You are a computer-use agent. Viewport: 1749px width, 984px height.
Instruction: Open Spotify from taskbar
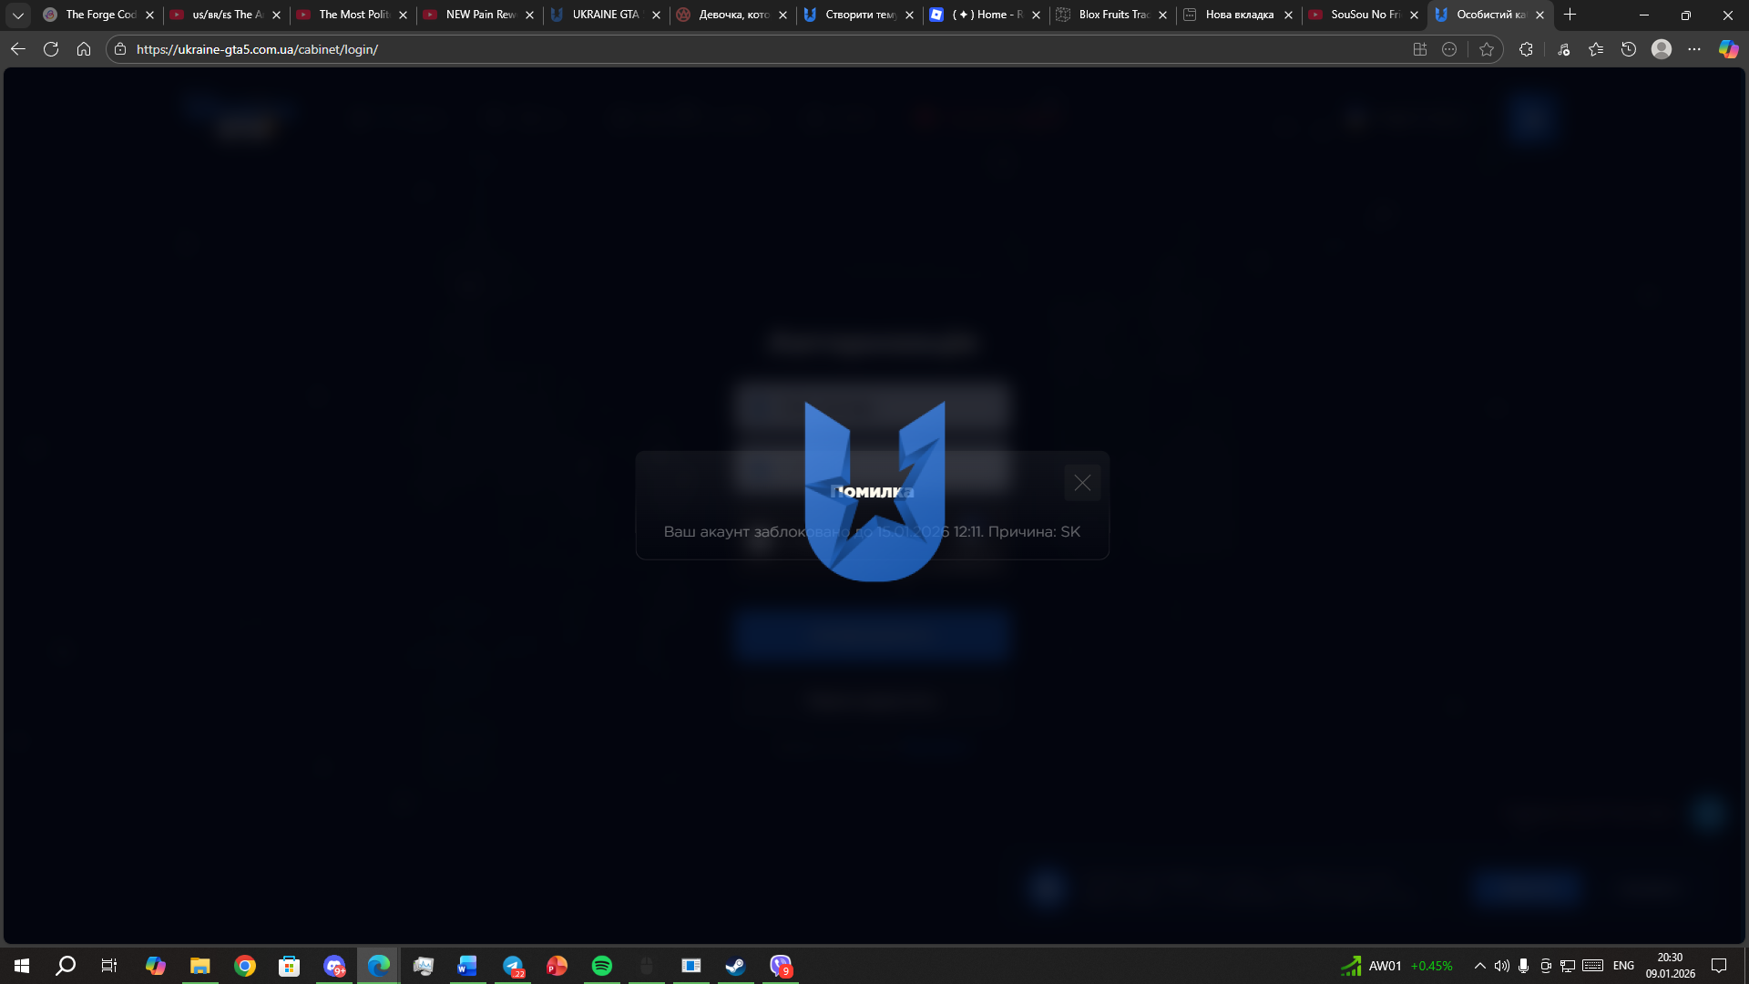602,966
